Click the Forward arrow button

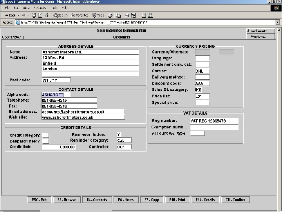[x=24, y=15]
